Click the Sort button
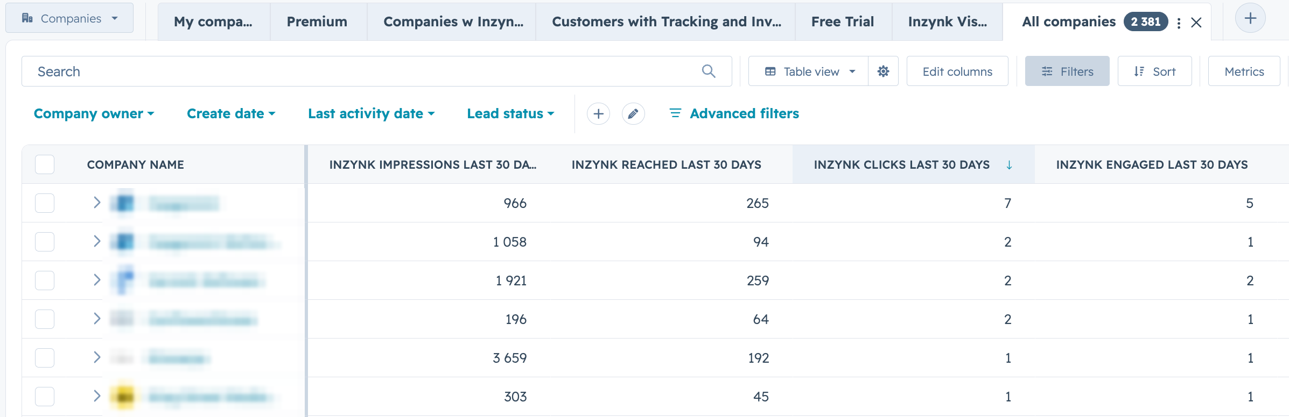 1154,71
